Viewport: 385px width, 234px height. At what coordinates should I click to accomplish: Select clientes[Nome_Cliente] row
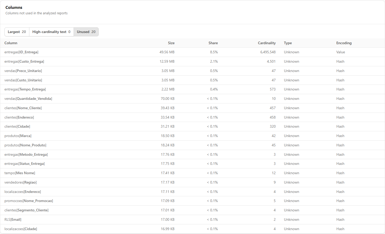(x=192, y=108)
